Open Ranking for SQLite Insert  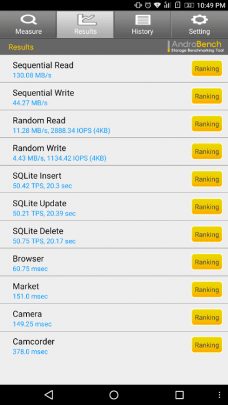(207, 179)
